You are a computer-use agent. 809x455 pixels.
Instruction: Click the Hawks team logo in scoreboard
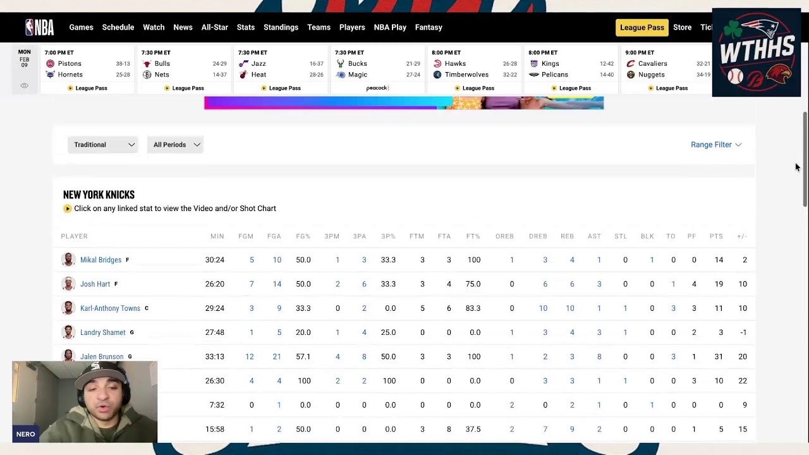pyautogui.click(x=437, y=63)
